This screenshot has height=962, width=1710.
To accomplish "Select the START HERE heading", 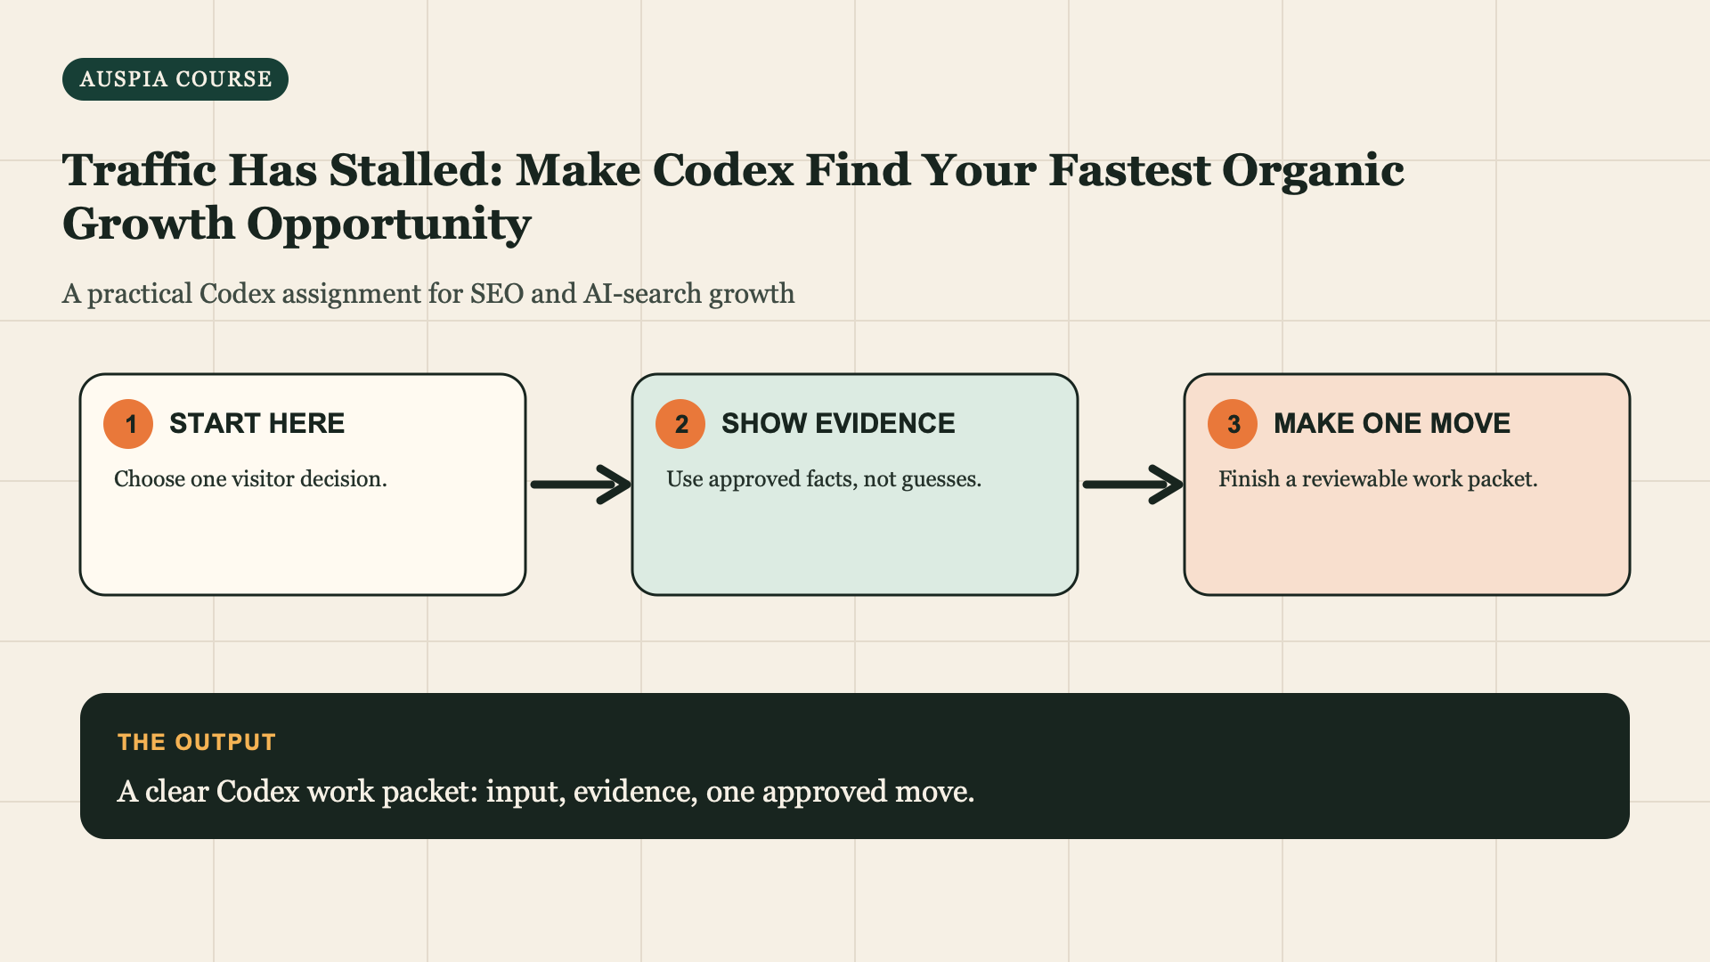I will [256, 423].
